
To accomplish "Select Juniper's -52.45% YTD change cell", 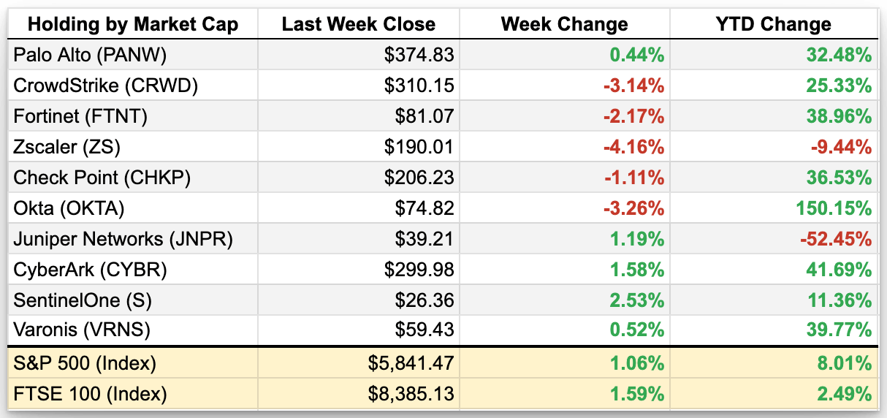I will [x=836, y=239].
